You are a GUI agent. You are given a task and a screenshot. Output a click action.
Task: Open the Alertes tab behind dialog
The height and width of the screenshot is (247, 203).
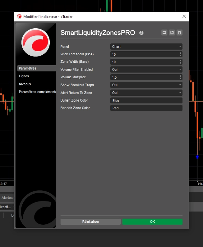click(x=7, y=198)
